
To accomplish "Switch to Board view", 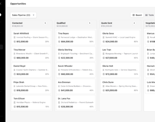I will (137, 15).
